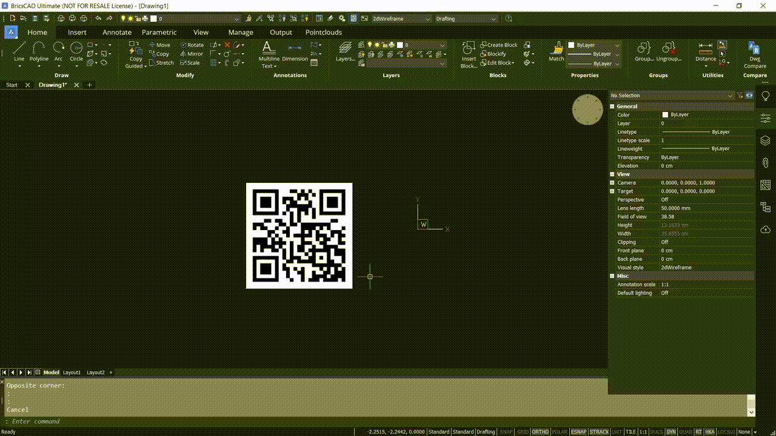Click the Rotate tool
Image resolution: width=776 pixels, height=436 pixels.
coord(192,45)
